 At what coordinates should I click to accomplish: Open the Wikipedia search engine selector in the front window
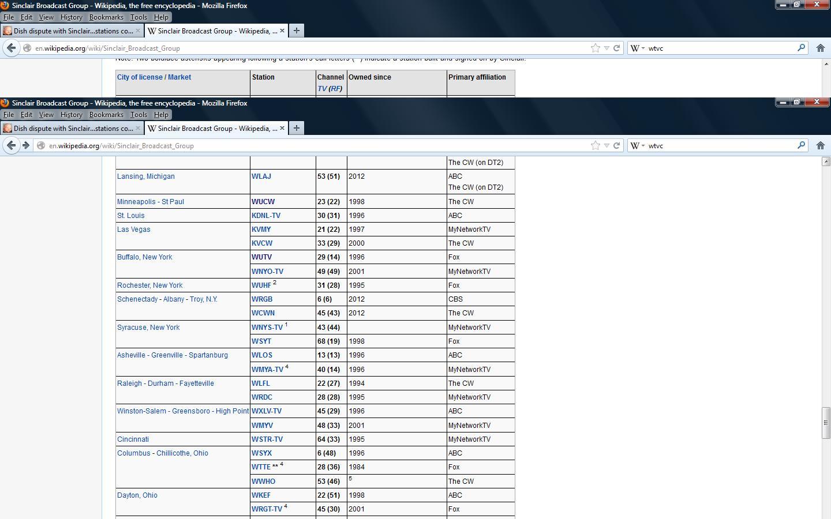coord(638,145)
